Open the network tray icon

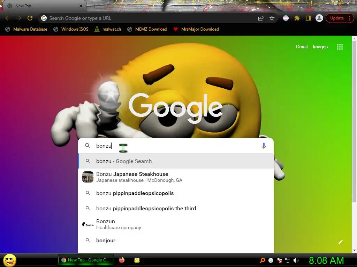(x=288, y=260)
